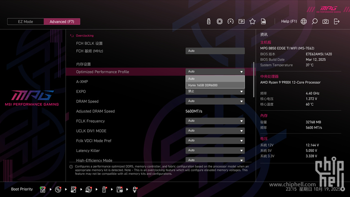
Task: Open the search magnifier icon
Action: coord(315,21)
